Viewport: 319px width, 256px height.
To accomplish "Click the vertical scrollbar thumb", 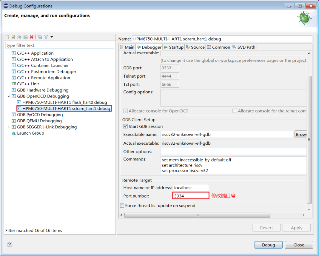I will click(309, 139).
